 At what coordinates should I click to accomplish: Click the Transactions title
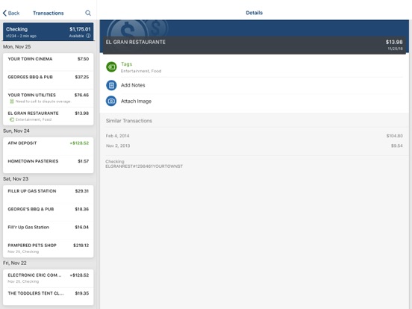(x=49, y=13)
